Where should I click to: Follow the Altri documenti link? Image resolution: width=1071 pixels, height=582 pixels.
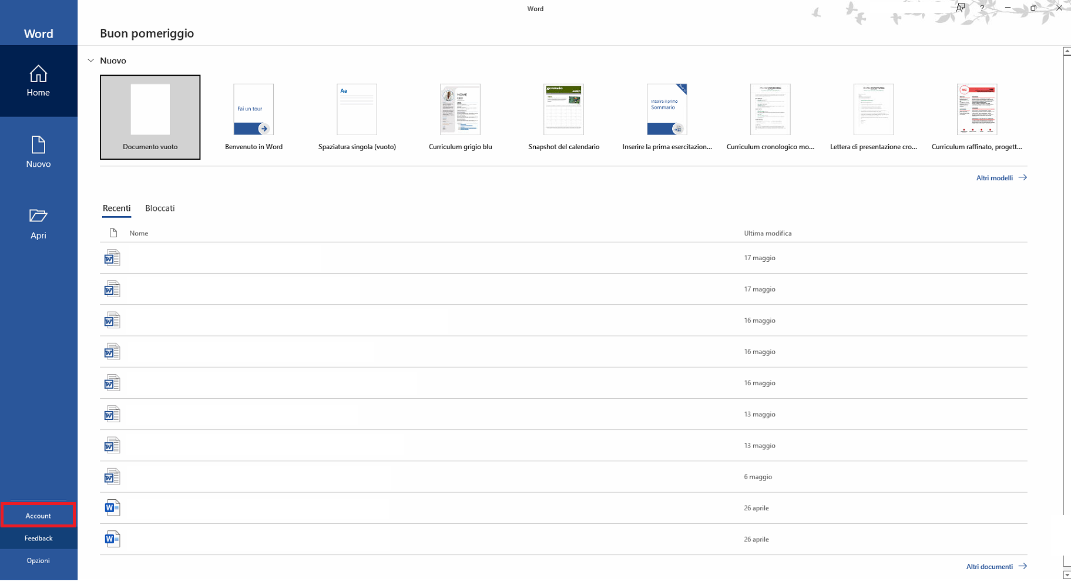pyautogui.click(x=996, y=566)
